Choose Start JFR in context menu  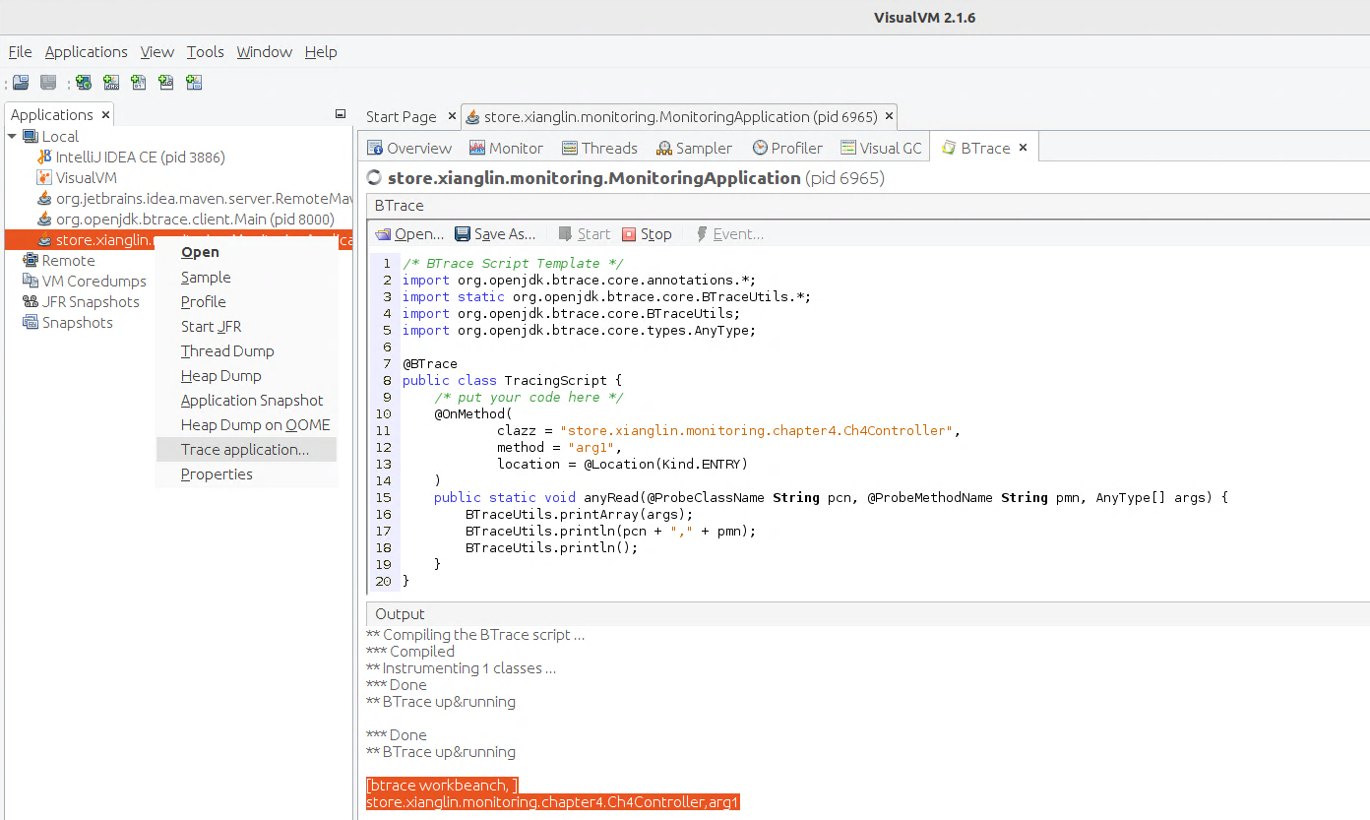(x=246, y=327)
